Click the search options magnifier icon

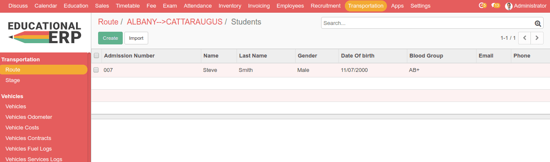pos(538,24)
